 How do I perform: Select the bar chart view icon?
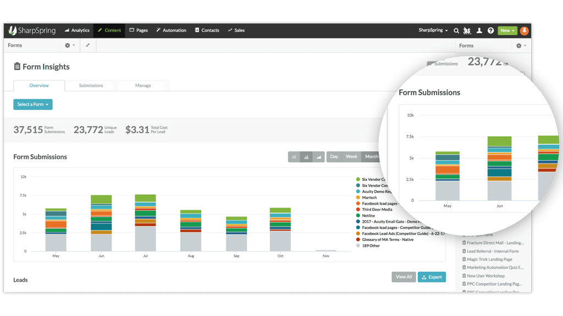tap(306, 157)
